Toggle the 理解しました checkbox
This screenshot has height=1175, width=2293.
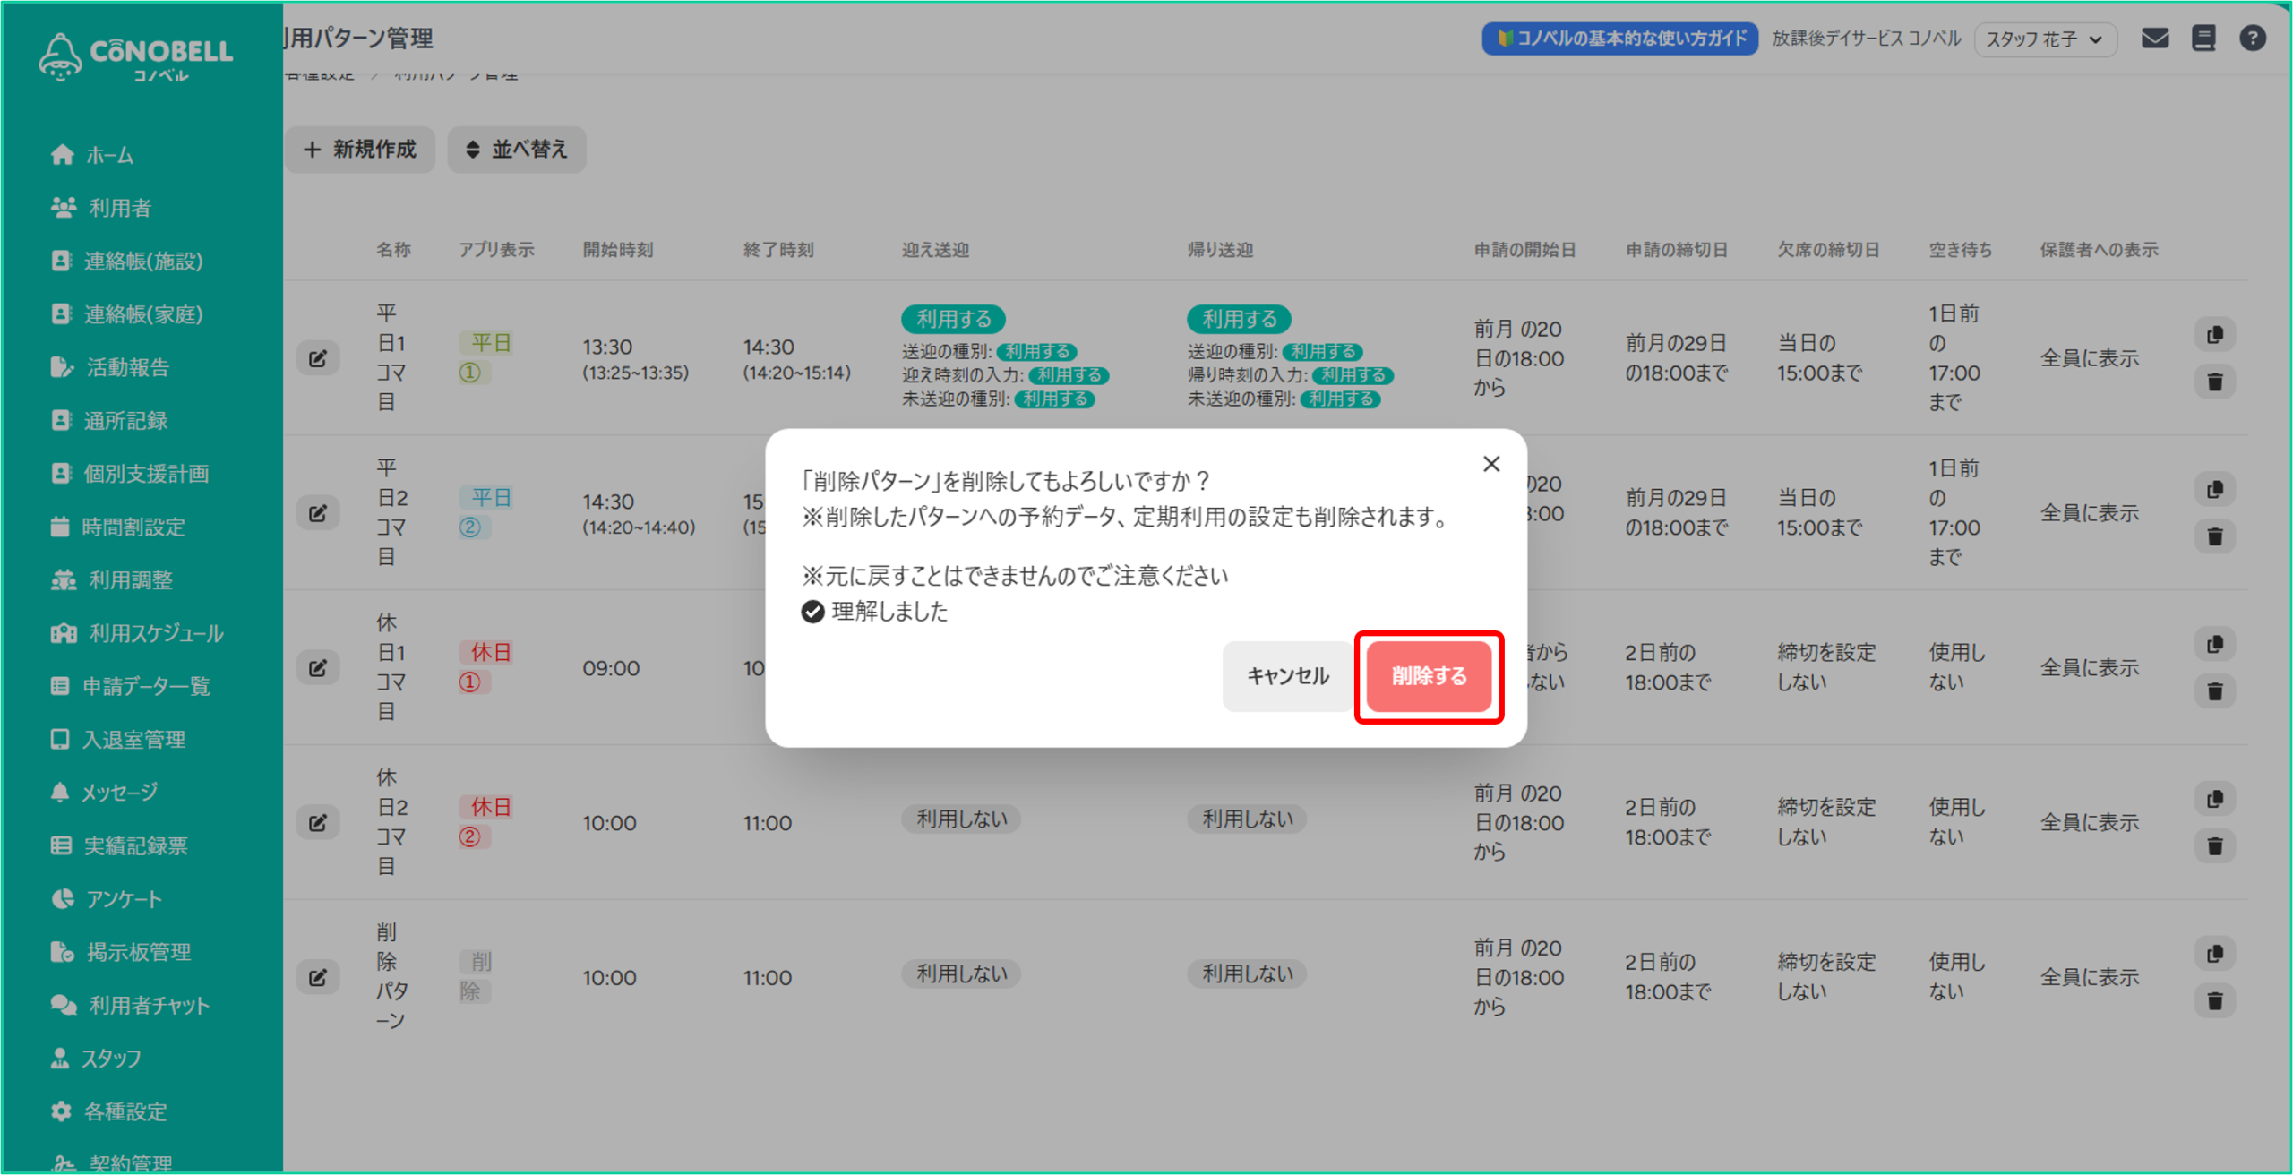point(812,612)
